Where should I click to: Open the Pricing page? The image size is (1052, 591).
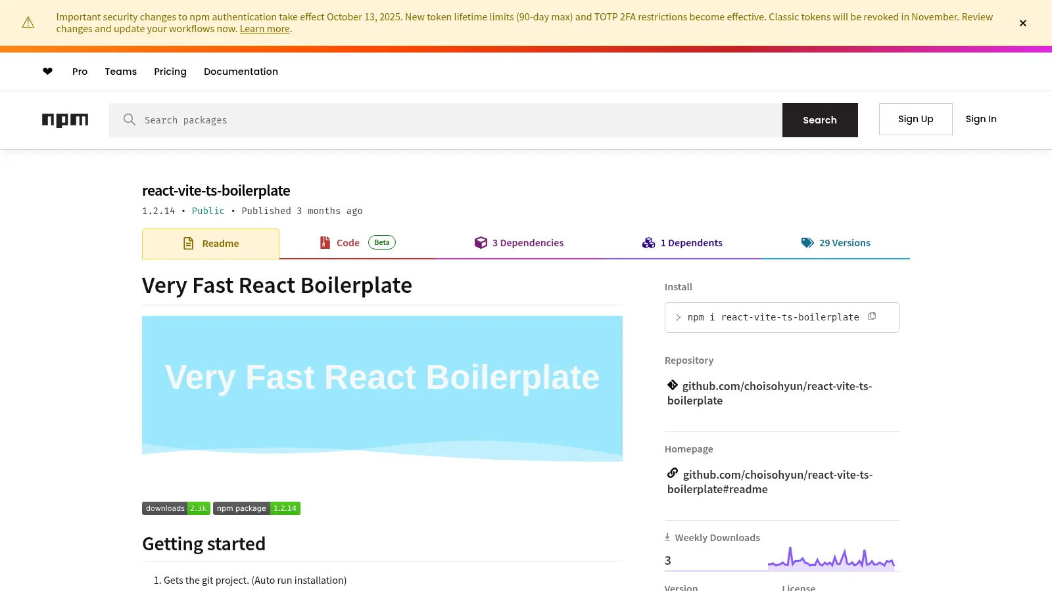tap(170, 72)
